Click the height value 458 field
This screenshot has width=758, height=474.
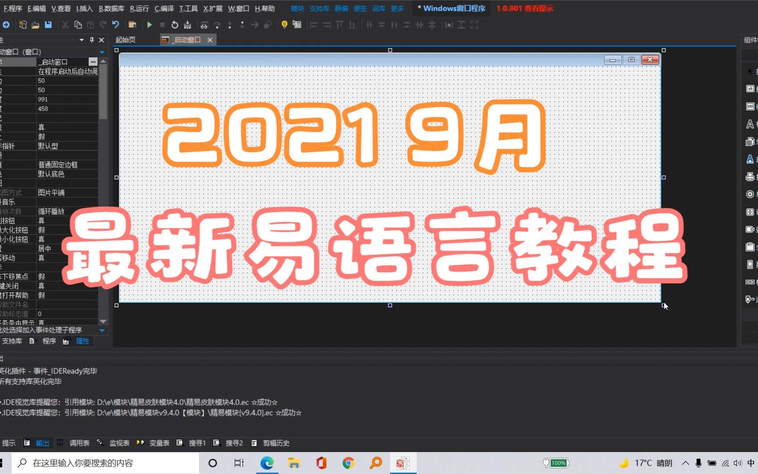coord(67,108)
